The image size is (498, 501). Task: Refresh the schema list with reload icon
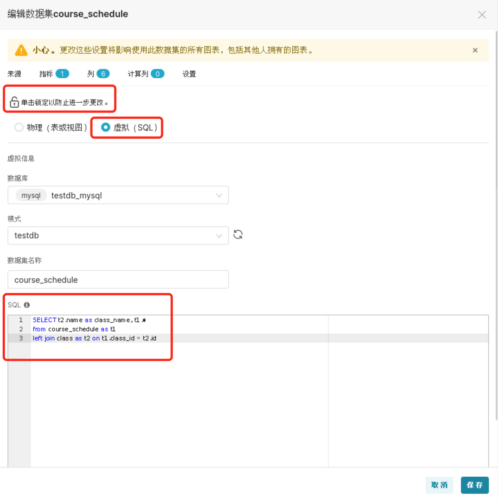click(x=238, y=235)
